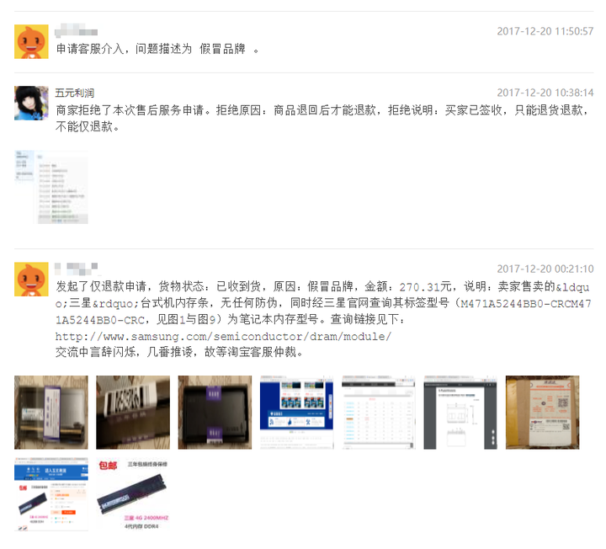Open 五元利润 seller username

(x=75, y=93)
